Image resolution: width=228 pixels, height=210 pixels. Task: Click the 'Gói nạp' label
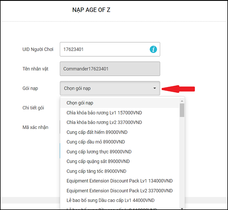[30, 88]
